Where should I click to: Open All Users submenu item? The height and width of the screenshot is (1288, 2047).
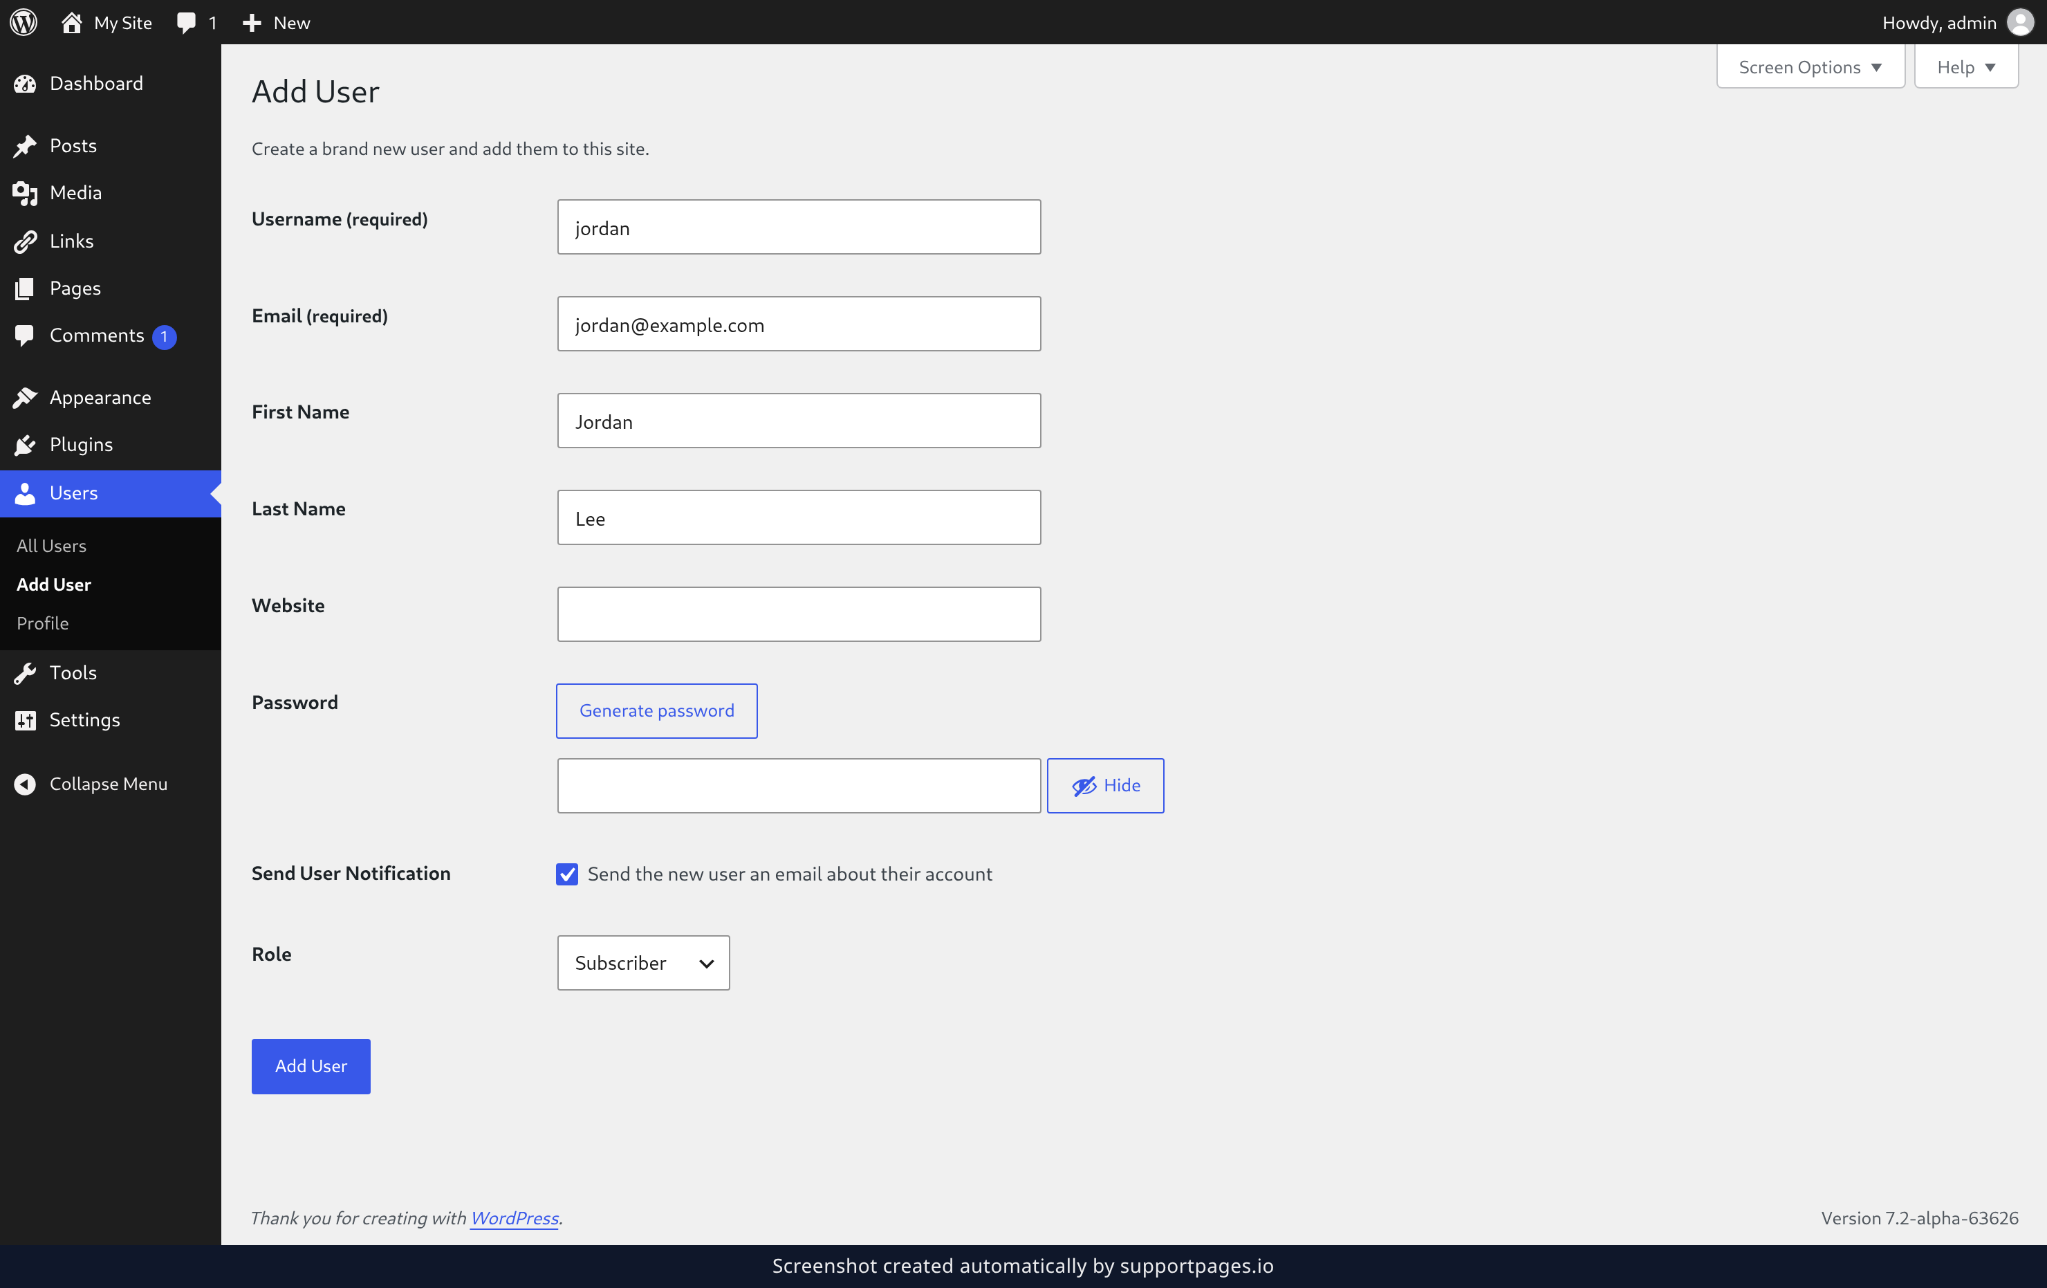pyautogui.click(x=51, y=546)
